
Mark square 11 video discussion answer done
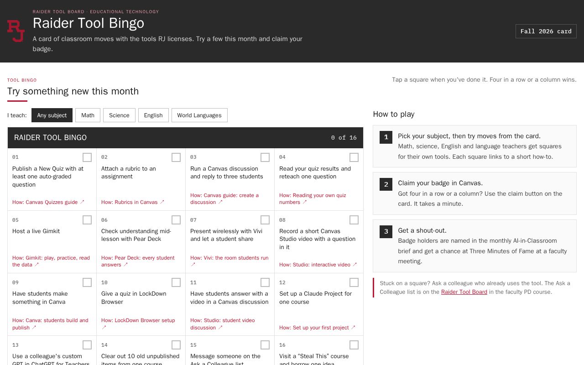point(265,282)
